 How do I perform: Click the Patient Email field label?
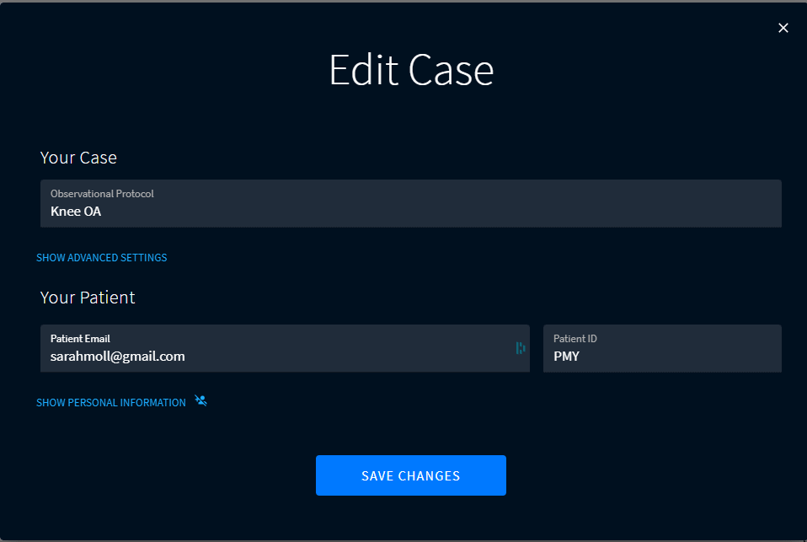[80, 339]
